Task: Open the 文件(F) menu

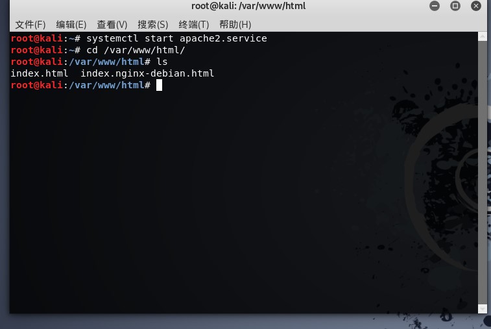Action: point(30,25)
